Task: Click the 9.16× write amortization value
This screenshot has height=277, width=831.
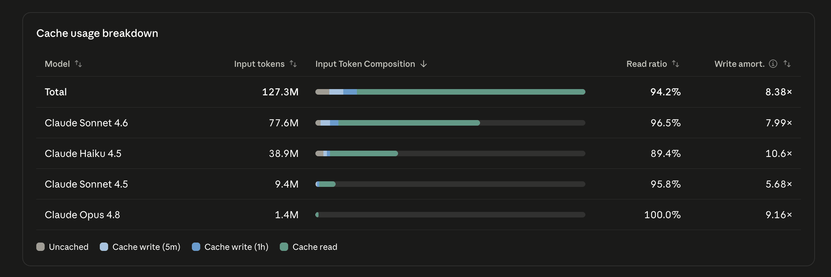Action: 779,215
